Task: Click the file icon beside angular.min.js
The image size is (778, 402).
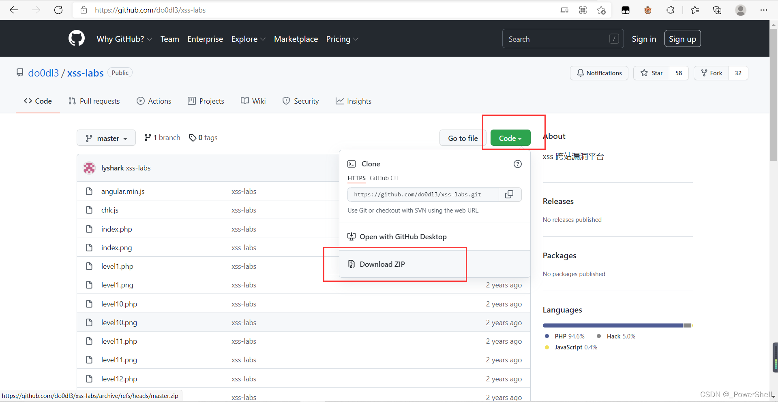Action: coord(89,191)
